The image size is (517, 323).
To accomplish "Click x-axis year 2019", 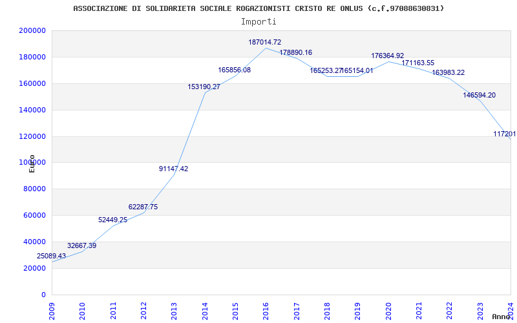I will point(357,311).
